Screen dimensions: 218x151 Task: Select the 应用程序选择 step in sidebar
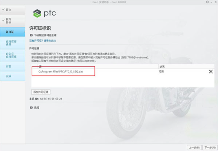pyautogui.click(x=13, y=43)
